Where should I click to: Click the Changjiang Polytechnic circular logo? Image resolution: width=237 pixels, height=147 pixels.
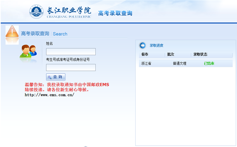pos(36,12)
